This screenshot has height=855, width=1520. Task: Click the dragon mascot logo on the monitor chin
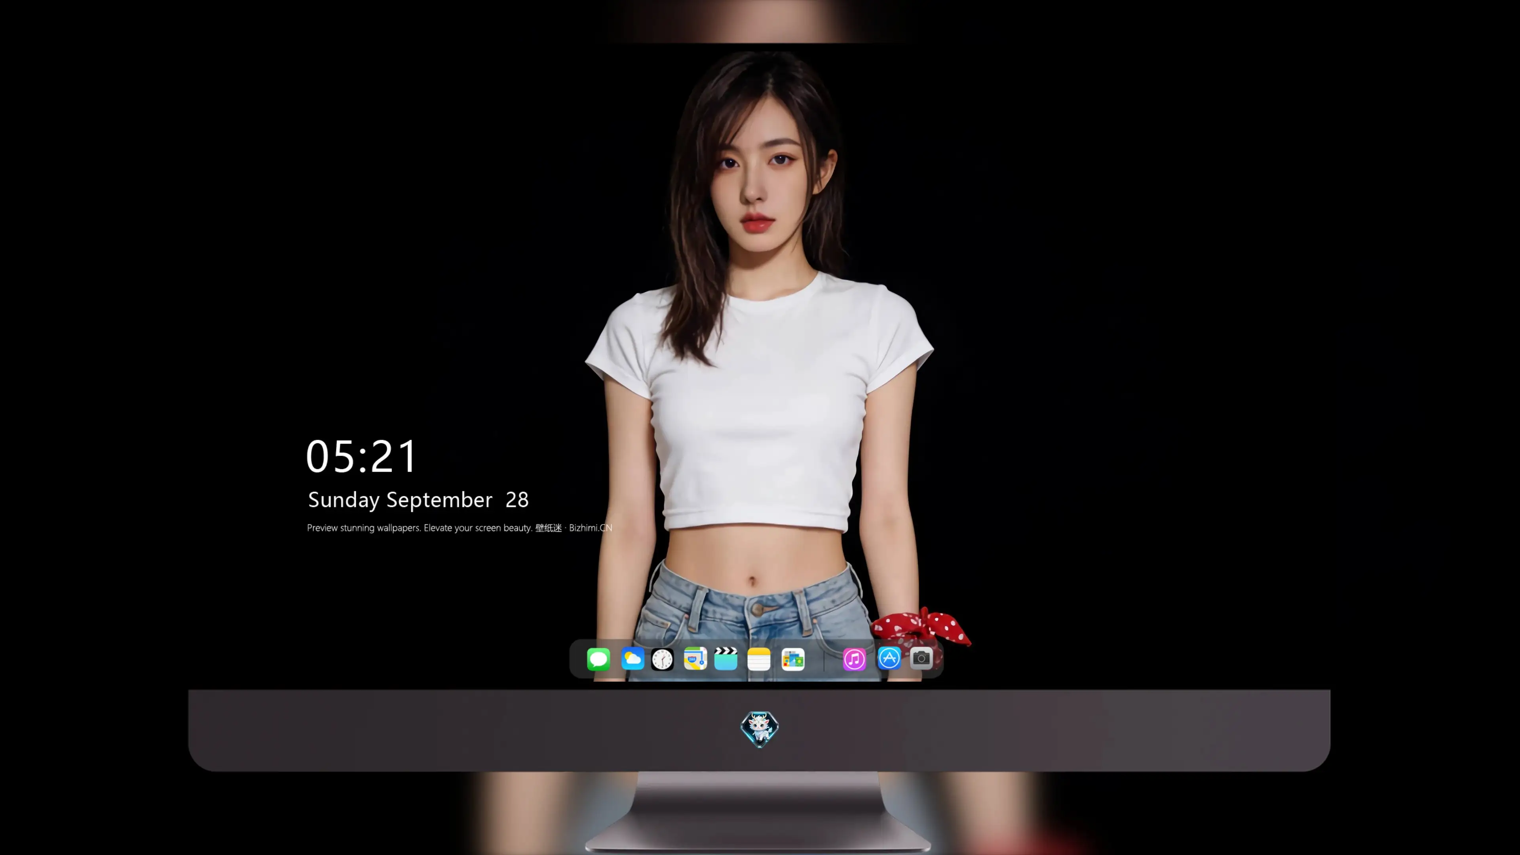tap(760, 729)
